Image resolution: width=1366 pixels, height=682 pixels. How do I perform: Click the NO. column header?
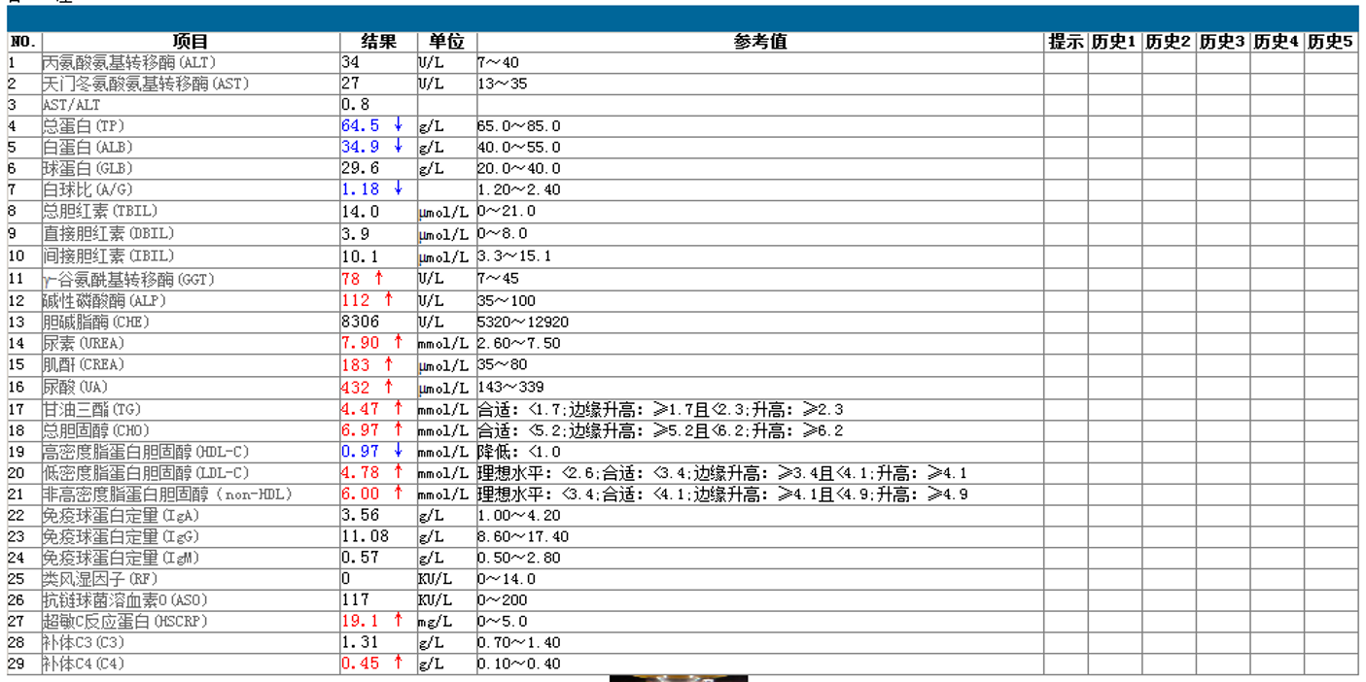point(22,42)
